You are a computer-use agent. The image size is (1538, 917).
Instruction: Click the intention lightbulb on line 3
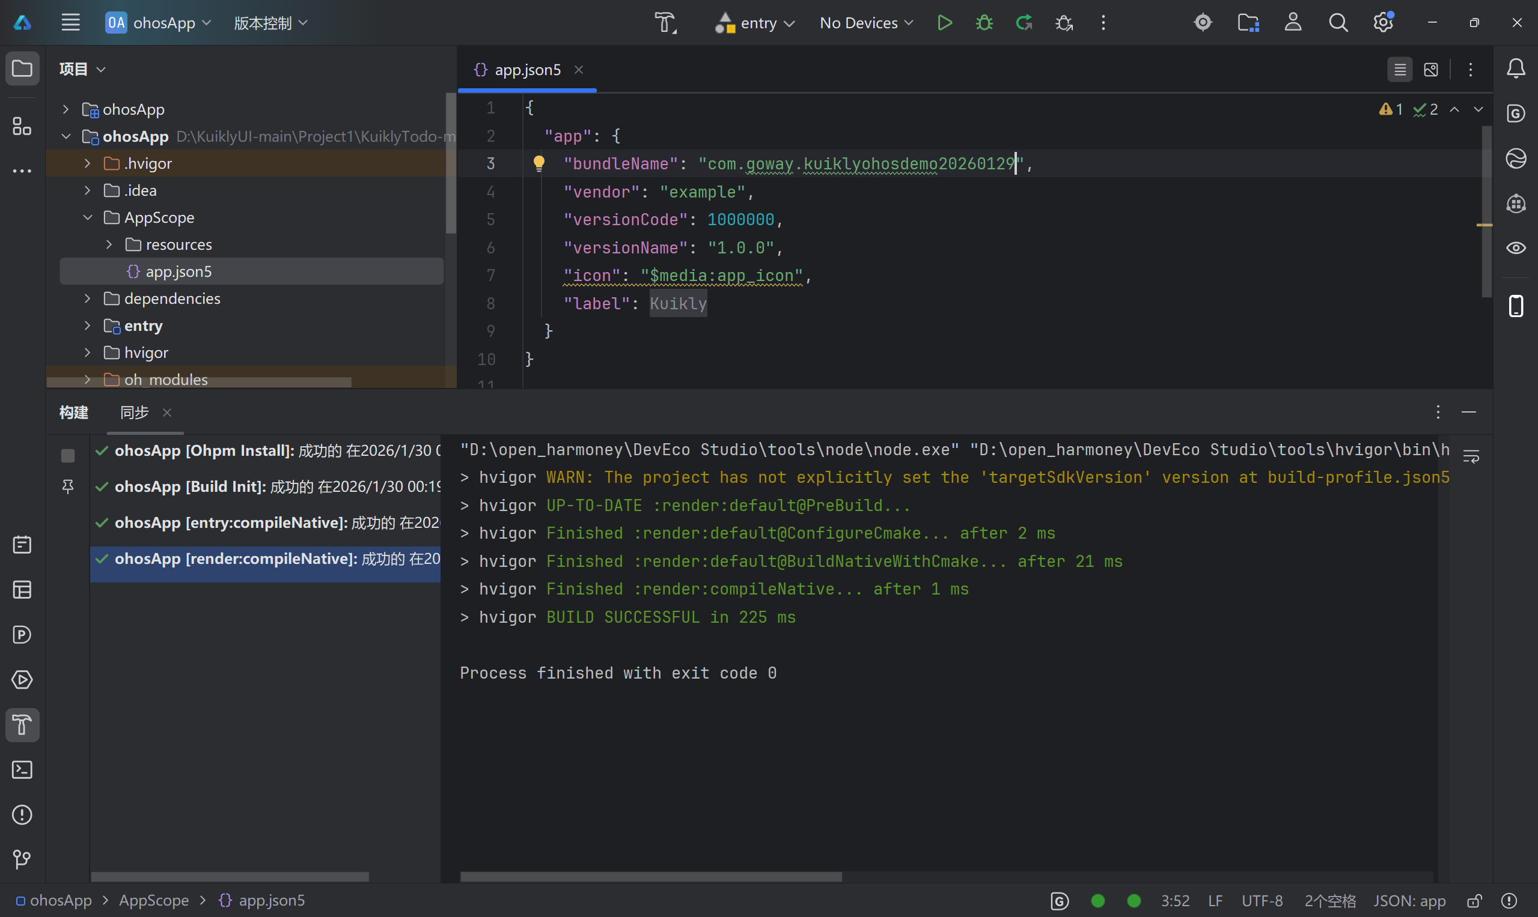click(x=539, y=163)
